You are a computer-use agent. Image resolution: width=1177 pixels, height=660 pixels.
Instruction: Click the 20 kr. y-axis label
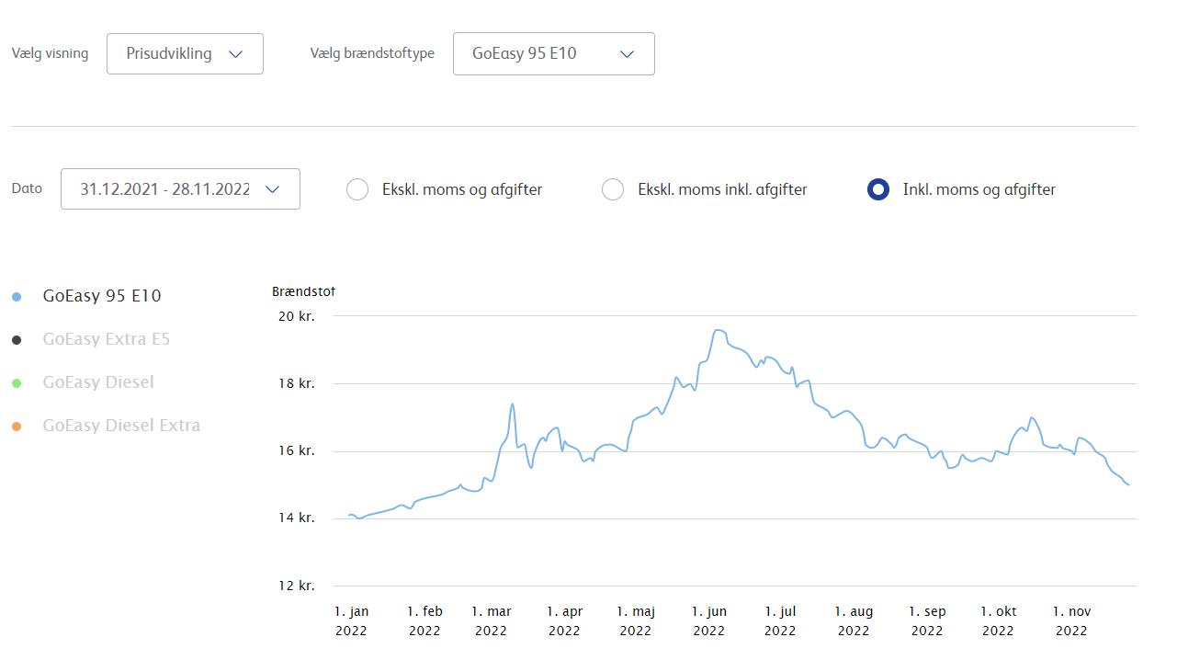point(297,316)
